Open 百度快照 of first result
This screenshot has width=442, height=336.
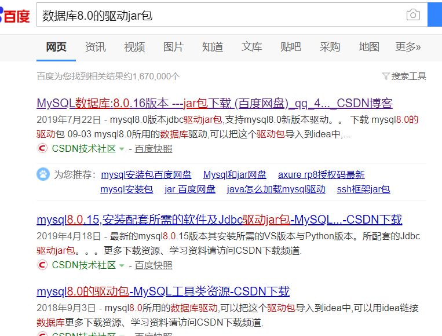(154, 148)
